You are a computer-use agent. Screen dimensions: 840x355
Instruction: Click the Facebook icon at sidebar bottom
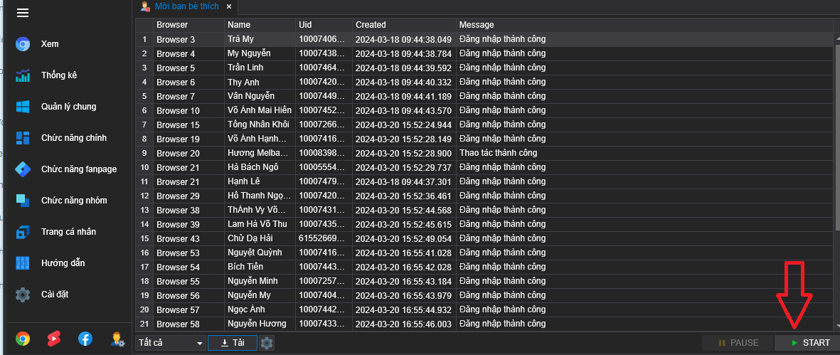pos(85,339)
